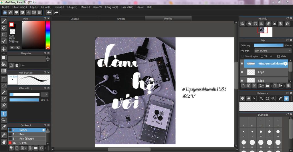This screenshot has width=293, height=152.
Task: Select the Reference panel eyedropper
Action: coord(280,98)
